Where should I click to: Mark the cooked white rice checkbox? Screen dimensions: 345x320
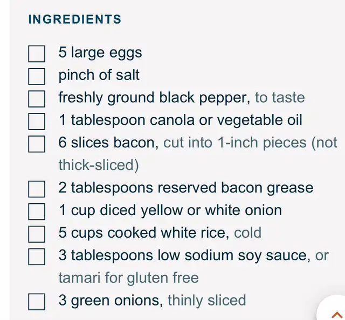point(37,234)
